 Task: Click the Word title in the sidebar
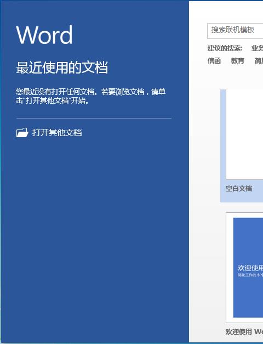(44, 35)
